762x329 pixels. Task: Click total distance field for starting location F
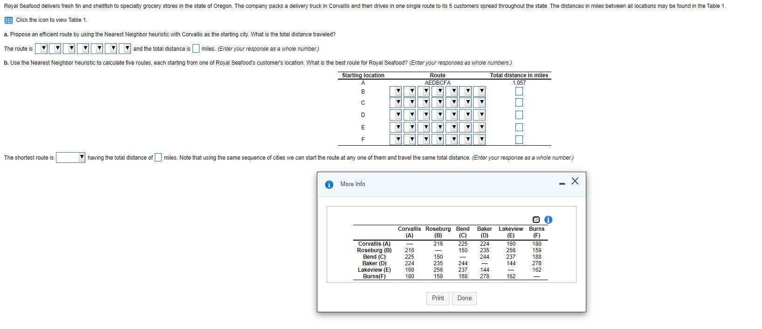pyautogui.click(x=519, y=139)
